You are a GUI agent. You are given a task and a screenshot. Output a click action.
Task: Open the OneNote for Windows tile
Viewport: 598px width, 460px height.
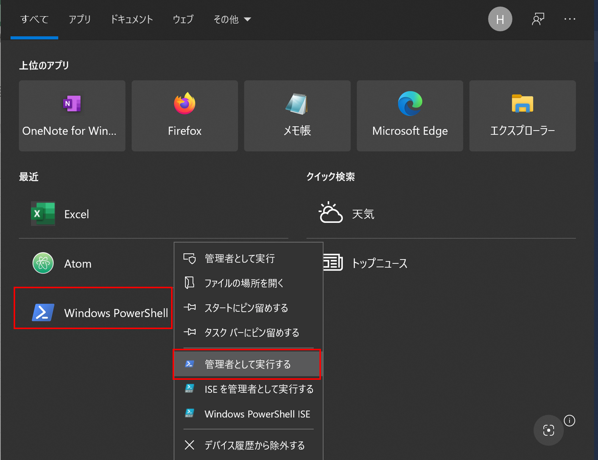(x=72, y=116)
